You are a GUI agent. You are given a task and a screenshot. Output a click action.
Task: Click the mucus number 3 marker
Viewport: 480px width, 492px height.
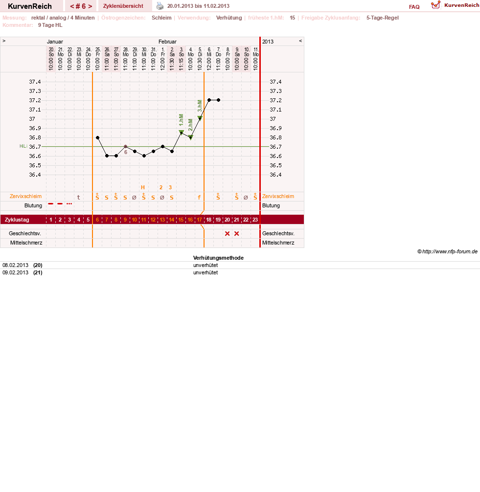click(x=170, y=188)
